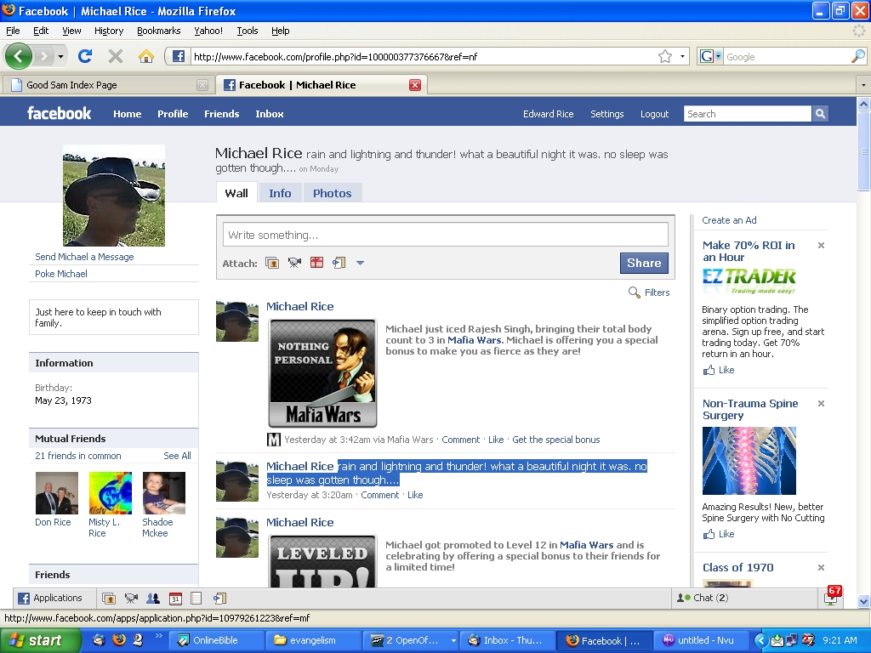
Task: Click Poke Michael link
Action: click(x=61, y=274)
